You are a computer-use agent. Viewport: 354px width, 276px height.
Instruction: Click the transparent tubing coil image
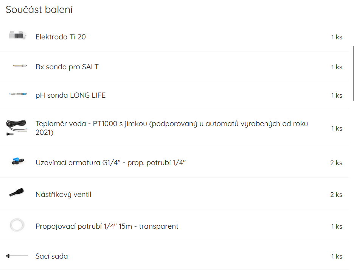(17, 225)
